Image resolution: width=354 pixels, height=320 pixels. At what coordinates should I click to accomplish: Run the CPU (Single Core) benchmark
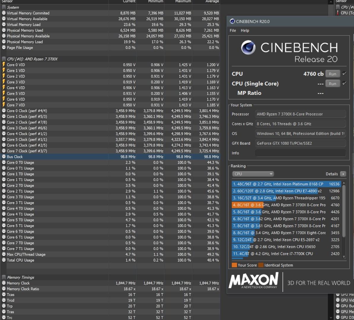(332, 84)
